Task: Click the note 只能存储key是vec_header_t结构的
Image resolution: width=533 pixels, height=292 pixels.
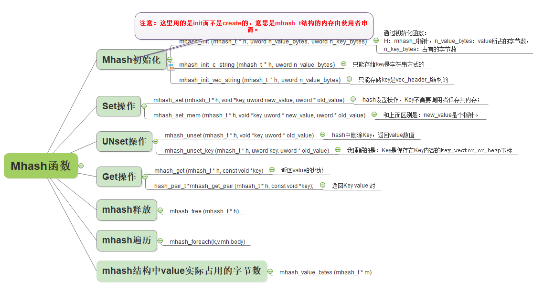Action: pos(404,80)
